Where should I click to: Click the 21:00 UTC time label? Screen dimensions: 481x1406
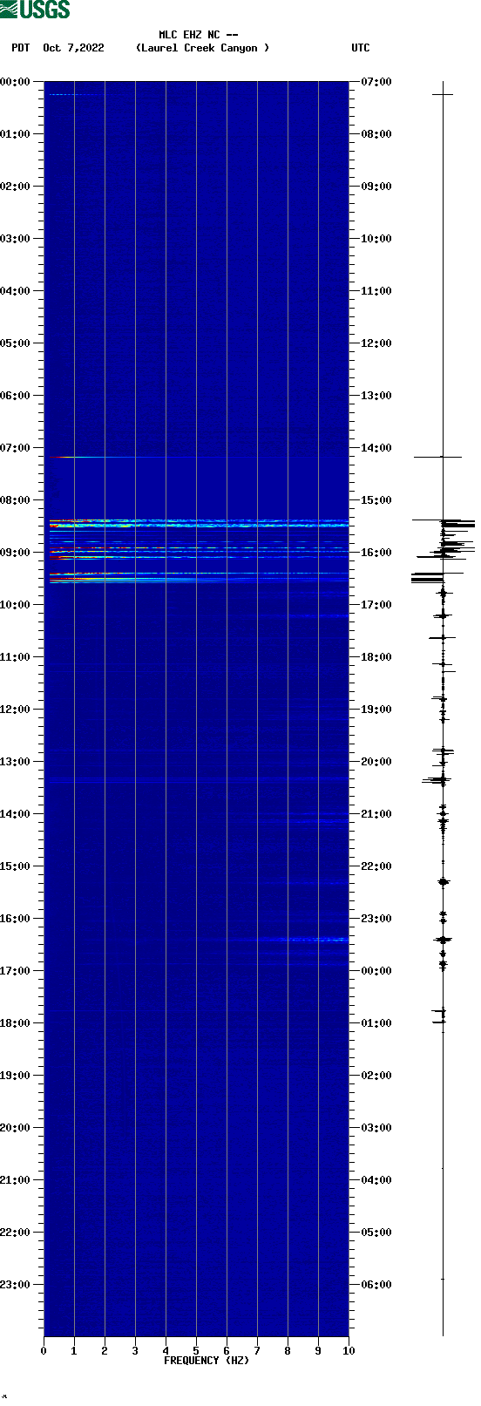point(376,814)
